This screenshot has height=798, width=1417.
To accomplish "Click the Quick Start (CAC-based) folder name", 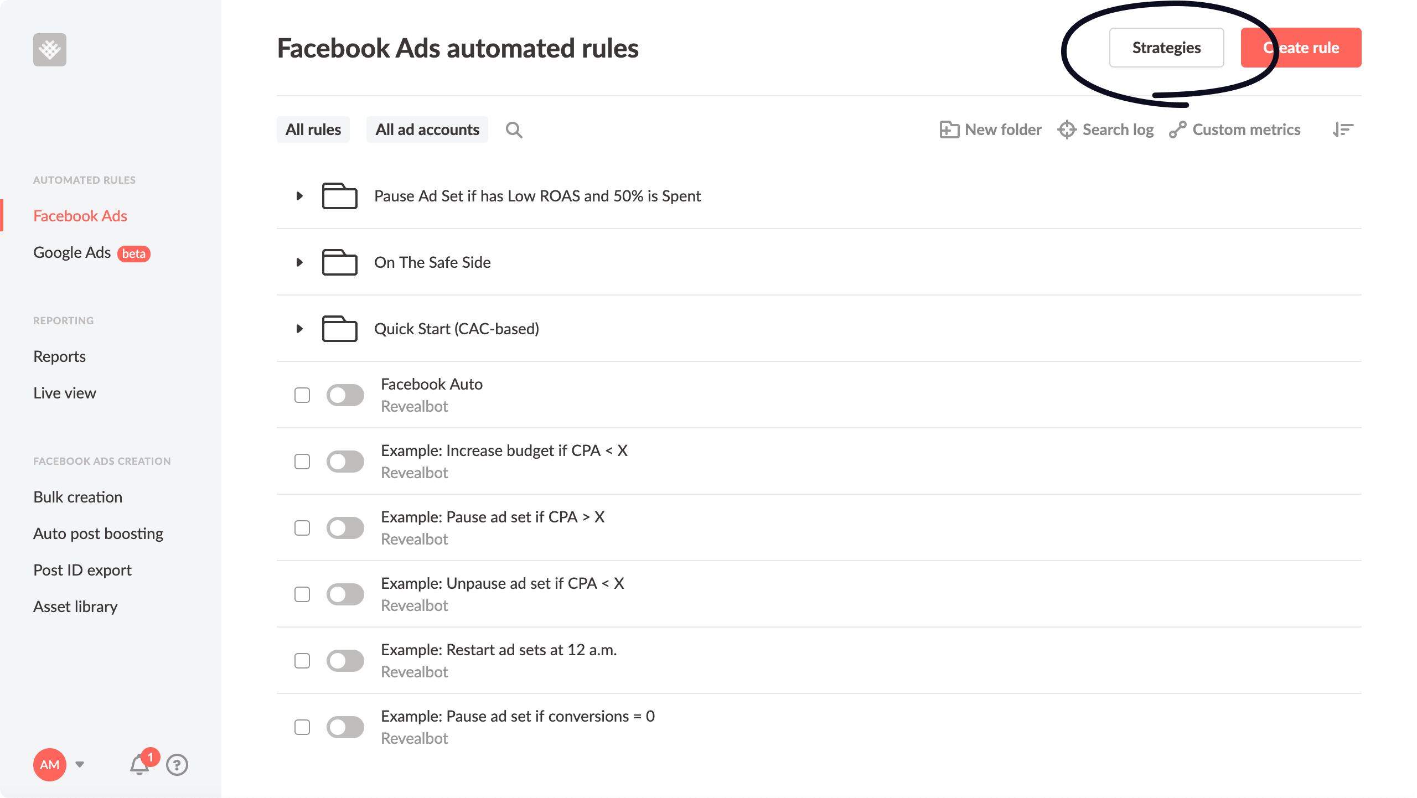I will (457, 329).
